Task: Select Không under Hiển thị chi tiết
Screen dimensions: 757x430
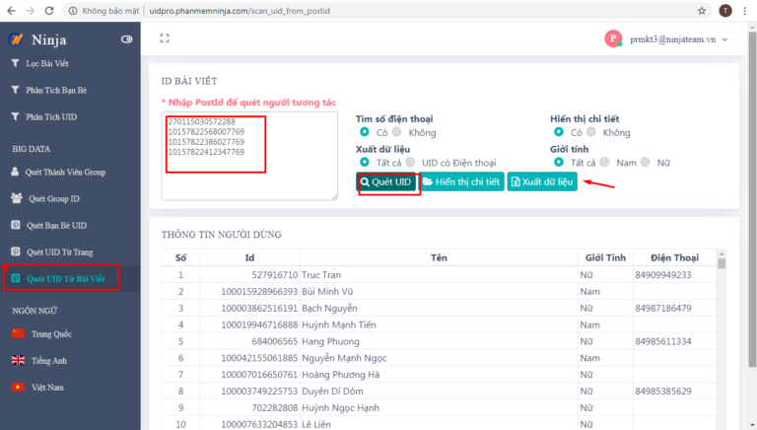Action: coord(591,132)
